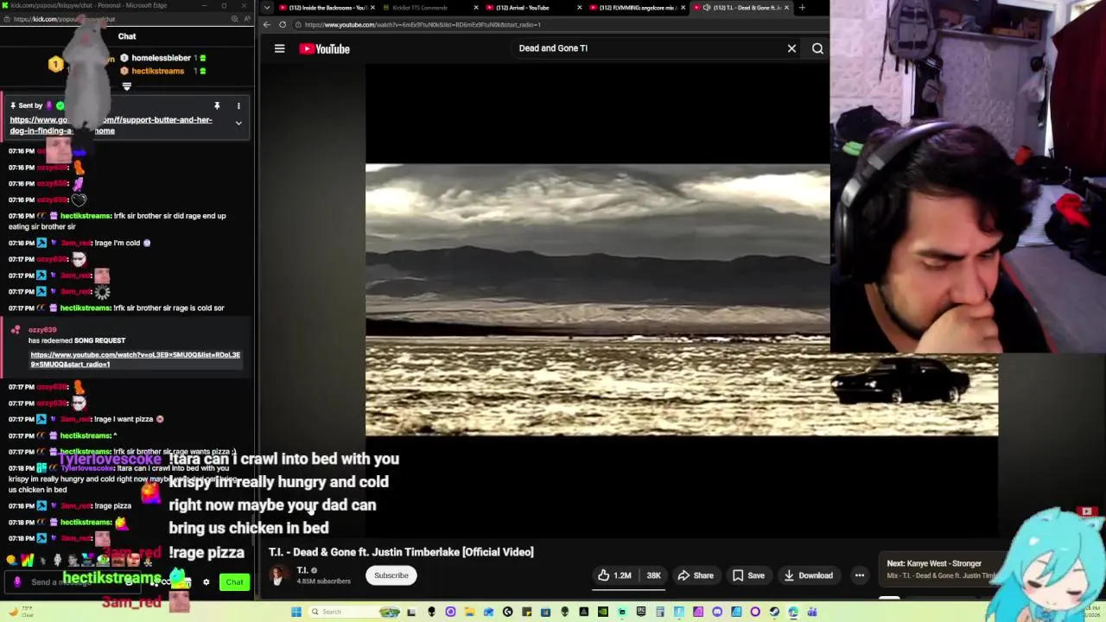The width and height of the screenshot is (1106, 622).
Task: Open Microsoft Edge from the taskbar
Action: [792, 612]
